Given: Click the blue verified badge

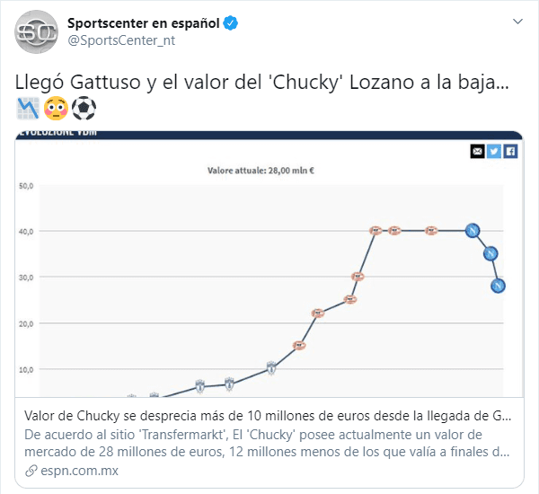Looking at the screenshot, I should (230, 22).
